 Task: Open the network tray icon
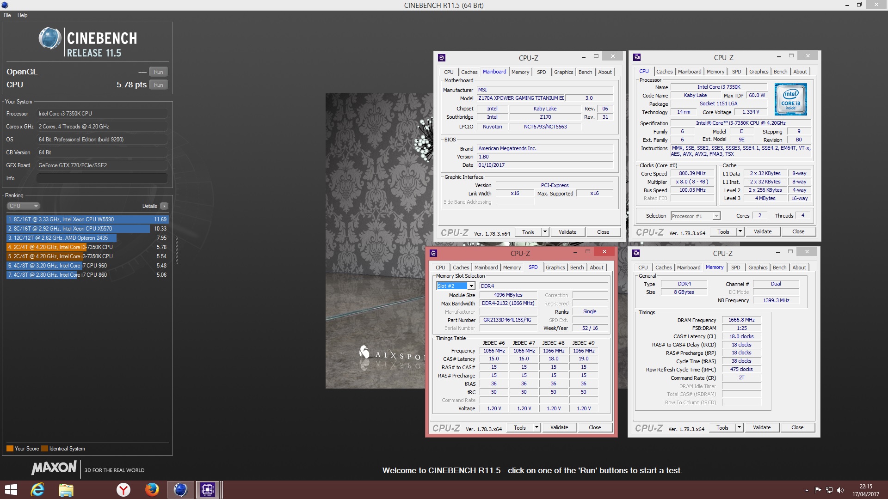pyautogui.click(x=829, y=490)
